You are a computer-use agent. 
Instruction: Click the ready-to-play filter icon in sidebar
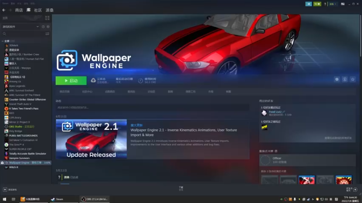pyautogui.click(x=48, y=27)
